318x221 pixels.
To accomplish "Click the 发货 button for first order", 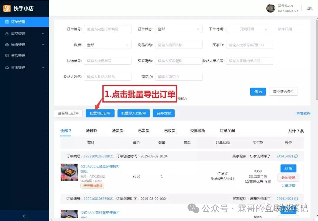I will (288, 168).
